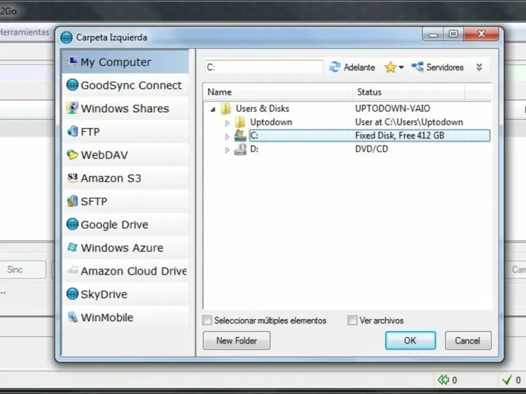
Task: Click the New Folder button
Action: 237,340
